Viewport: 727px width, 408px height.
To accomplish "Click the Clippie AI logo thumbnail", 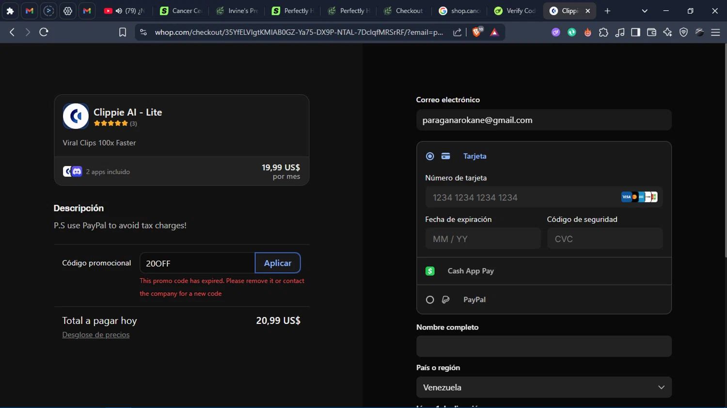I will [76, 116].
